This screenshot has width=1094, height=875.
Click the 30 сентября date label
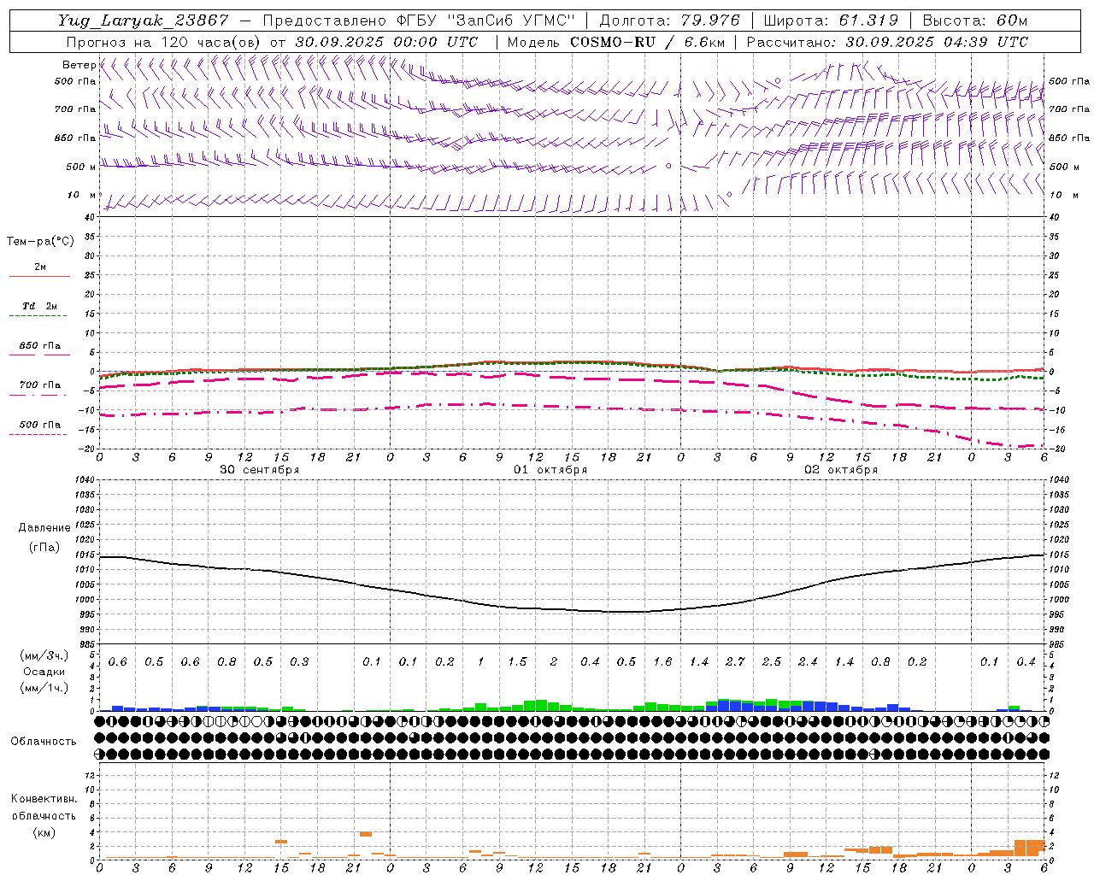(260, 469)
